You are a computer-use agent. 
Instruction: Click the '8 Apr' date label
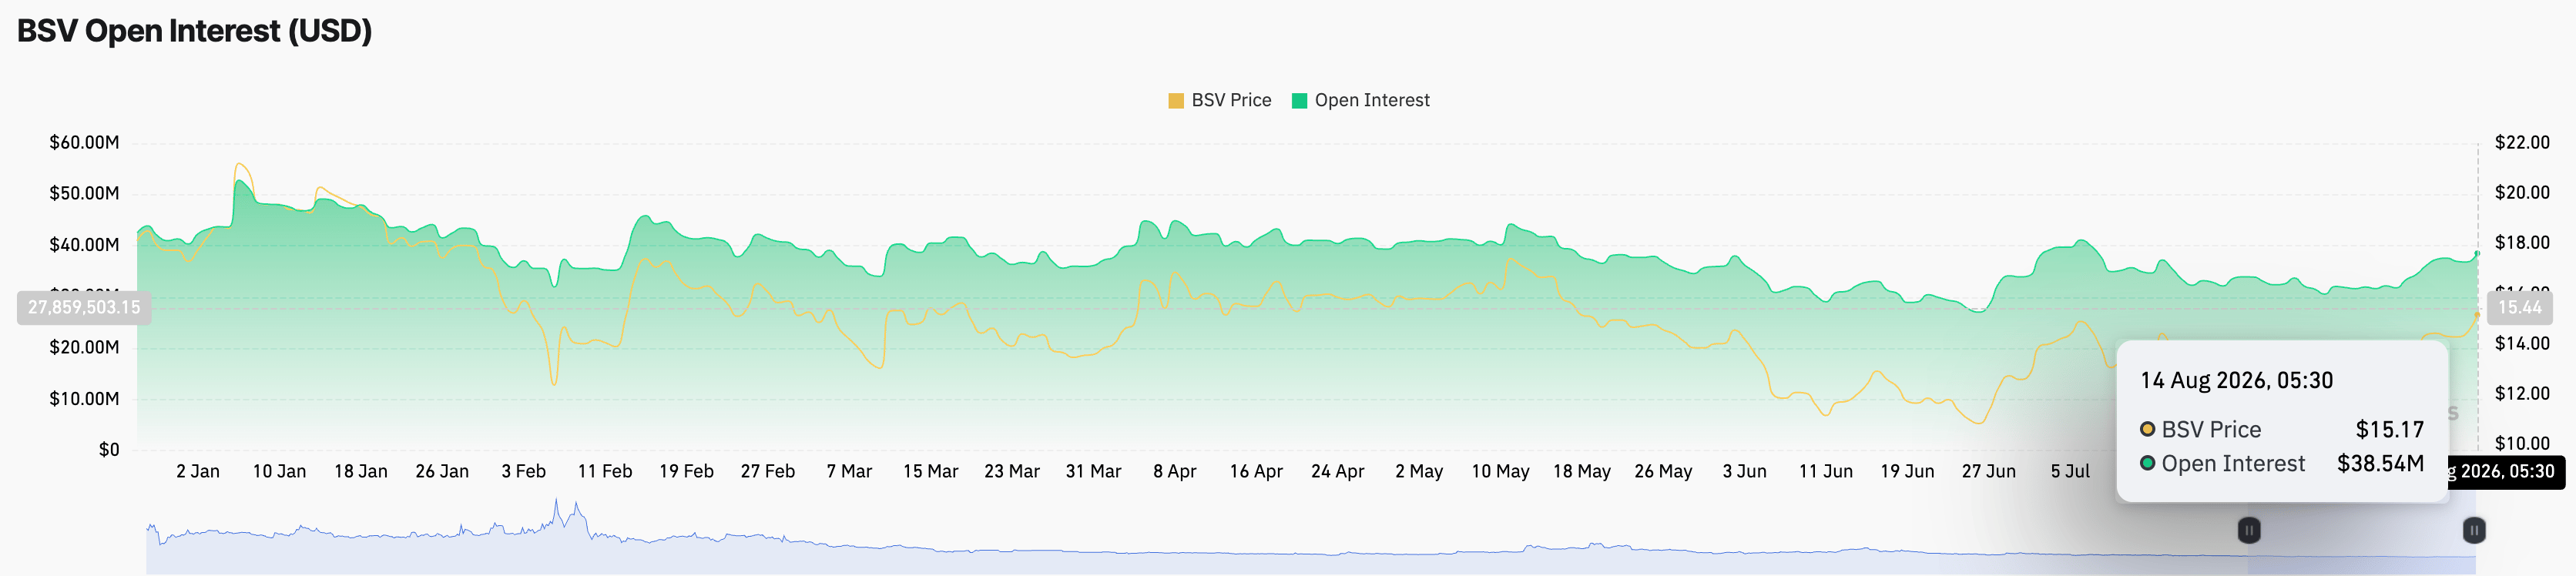1175,471
